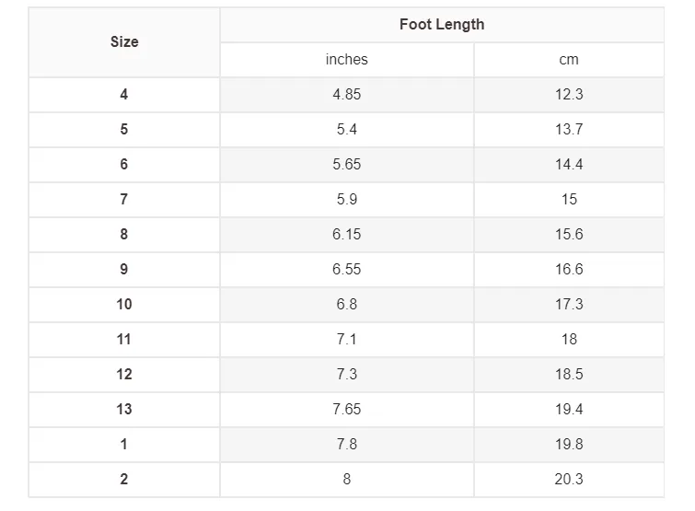Select the 8 inches cell

pyautogui.click(x=347, y=480)
